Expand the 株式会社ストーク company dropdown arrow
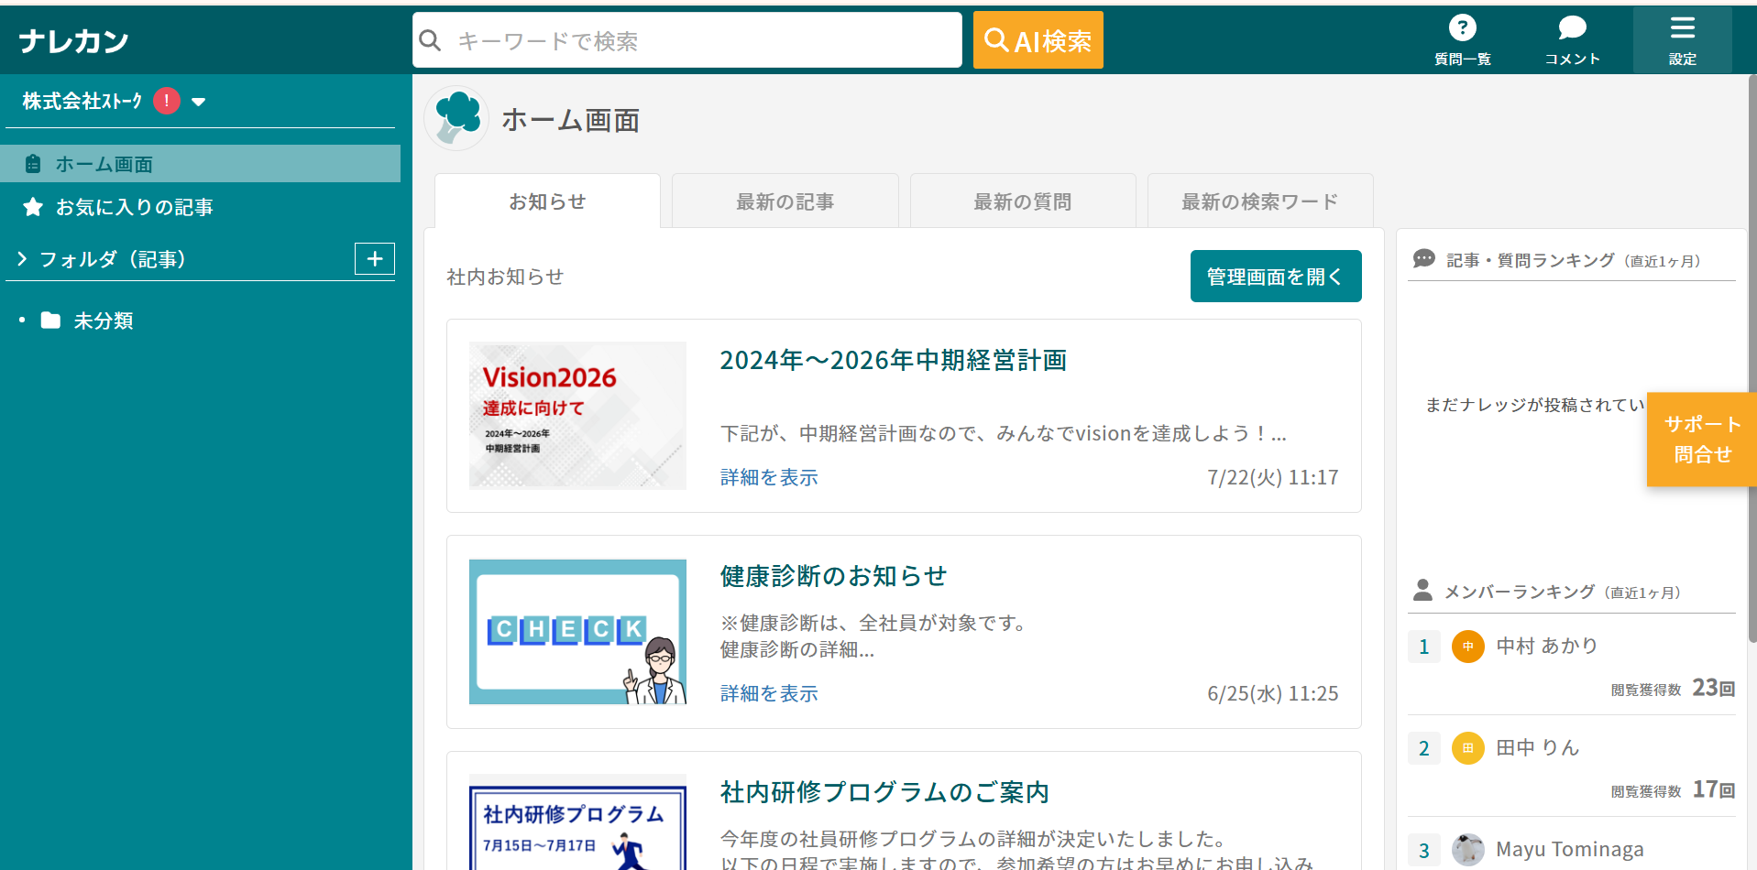 199,102
